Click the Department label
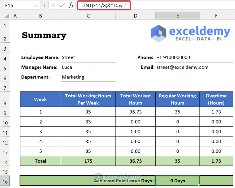 point(35,77)
